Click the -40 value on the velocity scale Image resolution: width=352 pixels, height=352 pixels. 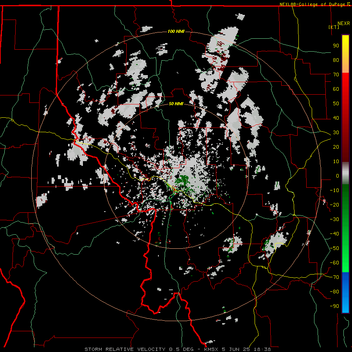click(334, 234)
